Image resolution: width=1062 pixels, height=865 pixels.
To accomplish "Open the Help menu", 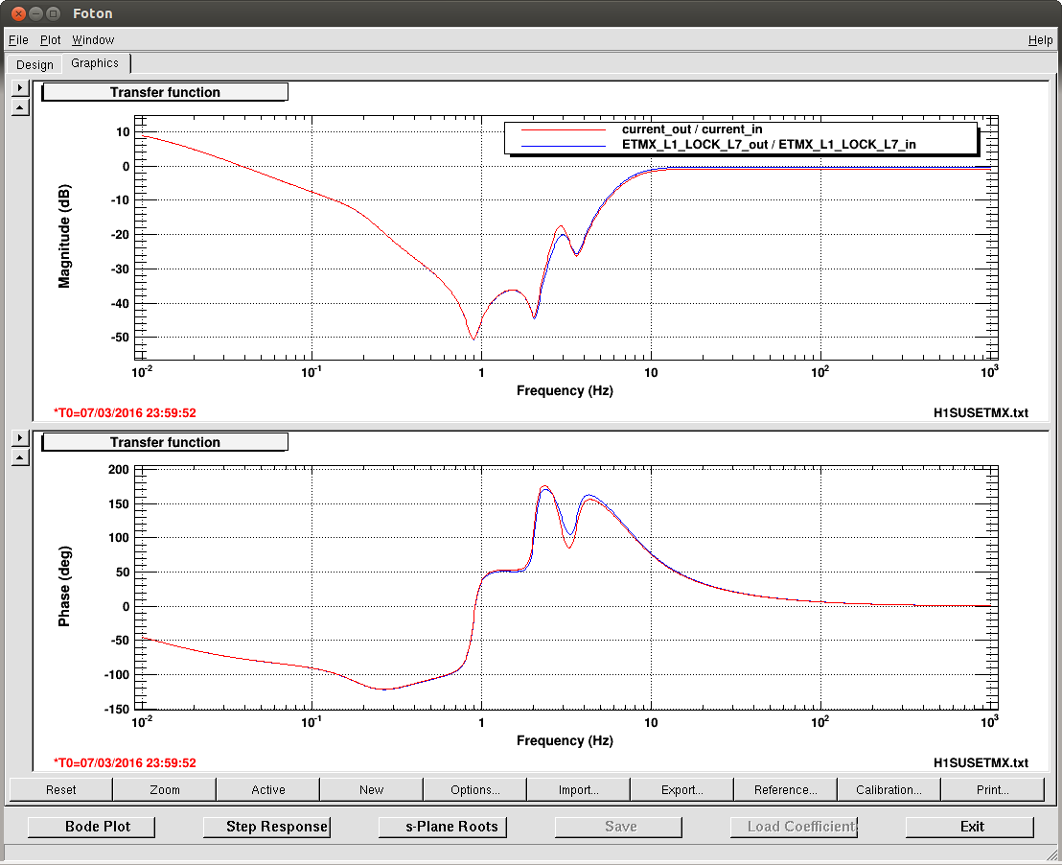I will coord(1040,40).
